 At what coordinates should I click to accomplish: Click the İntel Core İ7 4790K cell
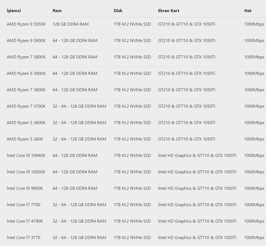click(25, 221)
